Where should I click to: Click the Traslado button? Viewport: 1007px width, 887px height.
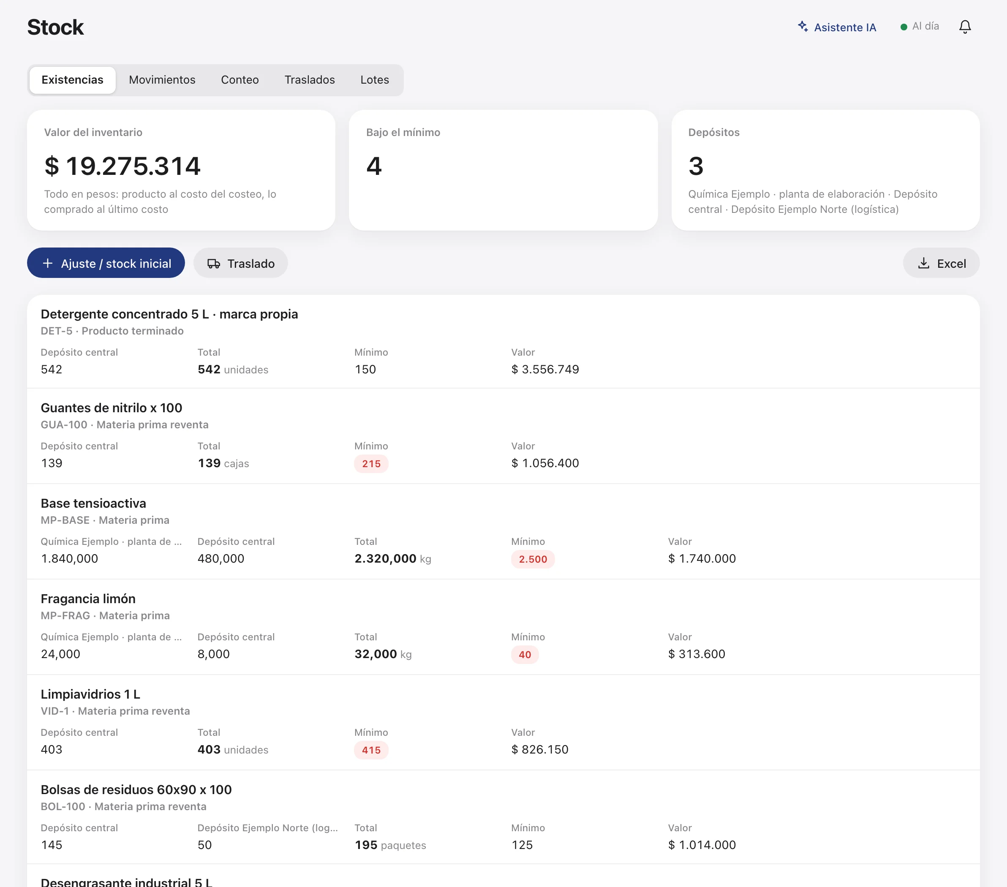click(x=240, y=263)
